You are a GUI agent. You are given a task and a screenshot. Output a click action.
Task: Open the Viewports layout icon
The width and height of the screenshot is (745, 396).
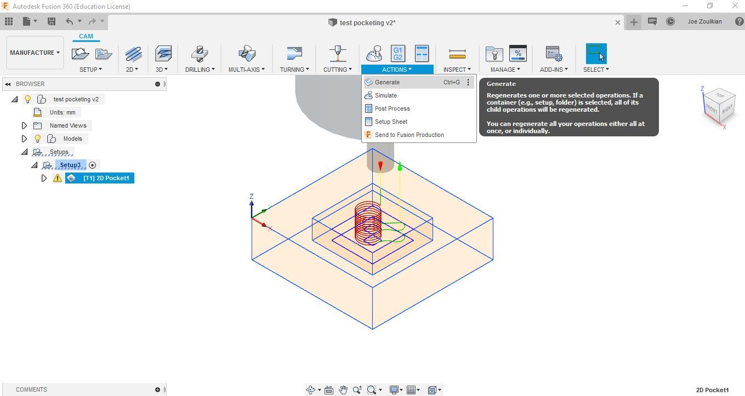click(434, 390)
